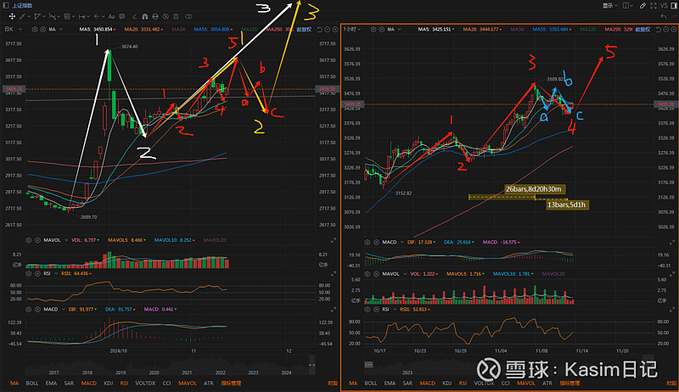Click 前复权 adjustment on left chart

[x=304, y=30]
